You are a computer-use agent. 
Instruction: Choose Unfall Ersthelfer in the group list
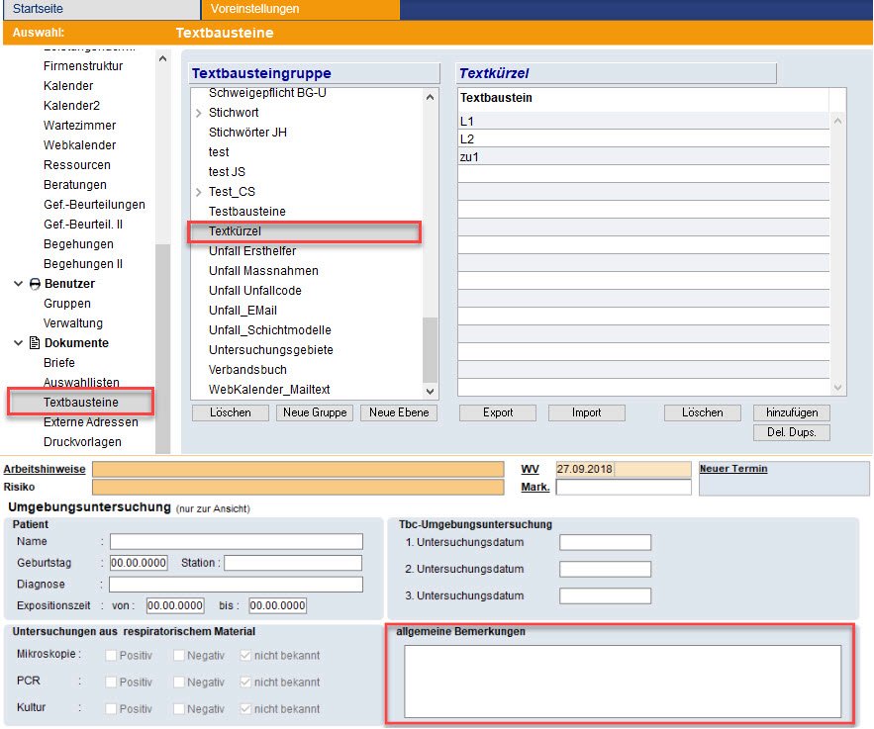coord(251,251)
